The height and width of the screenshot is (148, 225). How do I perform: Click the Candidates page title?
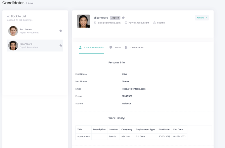(13, 3)
